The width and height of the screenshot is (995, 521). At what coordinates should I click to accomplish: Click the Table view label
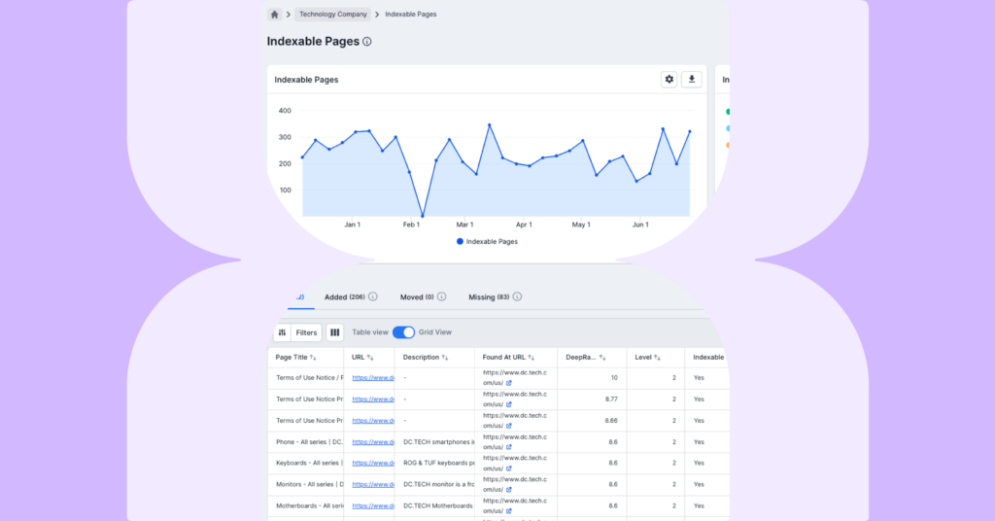[x=370, y=331]
